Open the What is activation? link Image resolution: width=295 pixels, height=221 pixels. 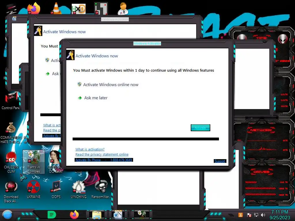(90, 149)
